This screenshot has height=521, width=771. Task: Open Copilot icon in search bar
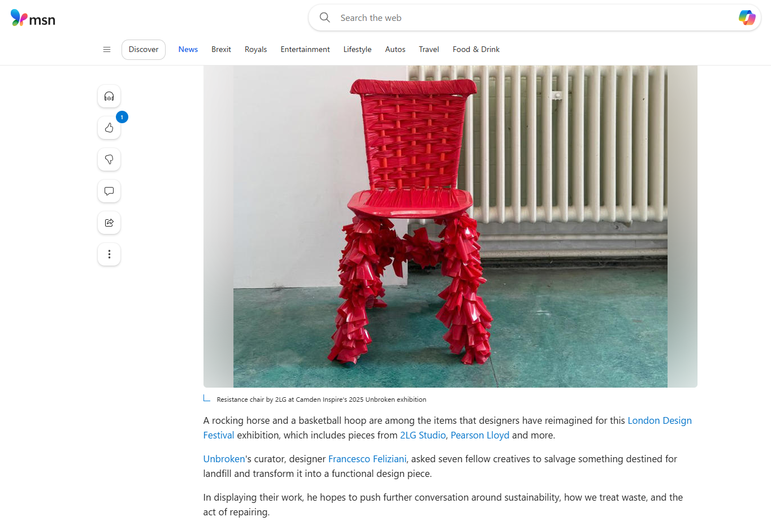click(x=747, y=18)
